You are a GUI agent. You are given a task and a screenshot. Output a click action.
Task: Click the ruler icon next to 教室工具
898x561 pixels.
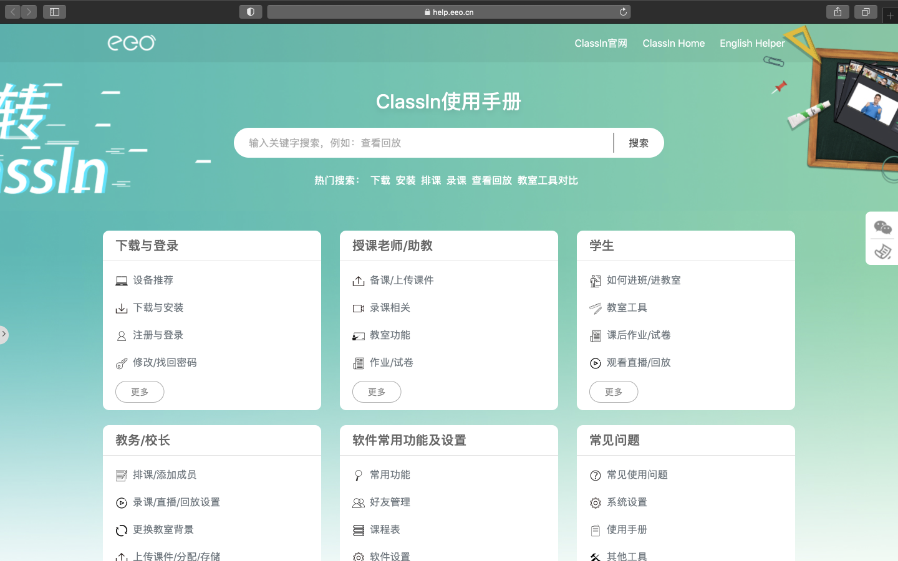click(596, 307)
